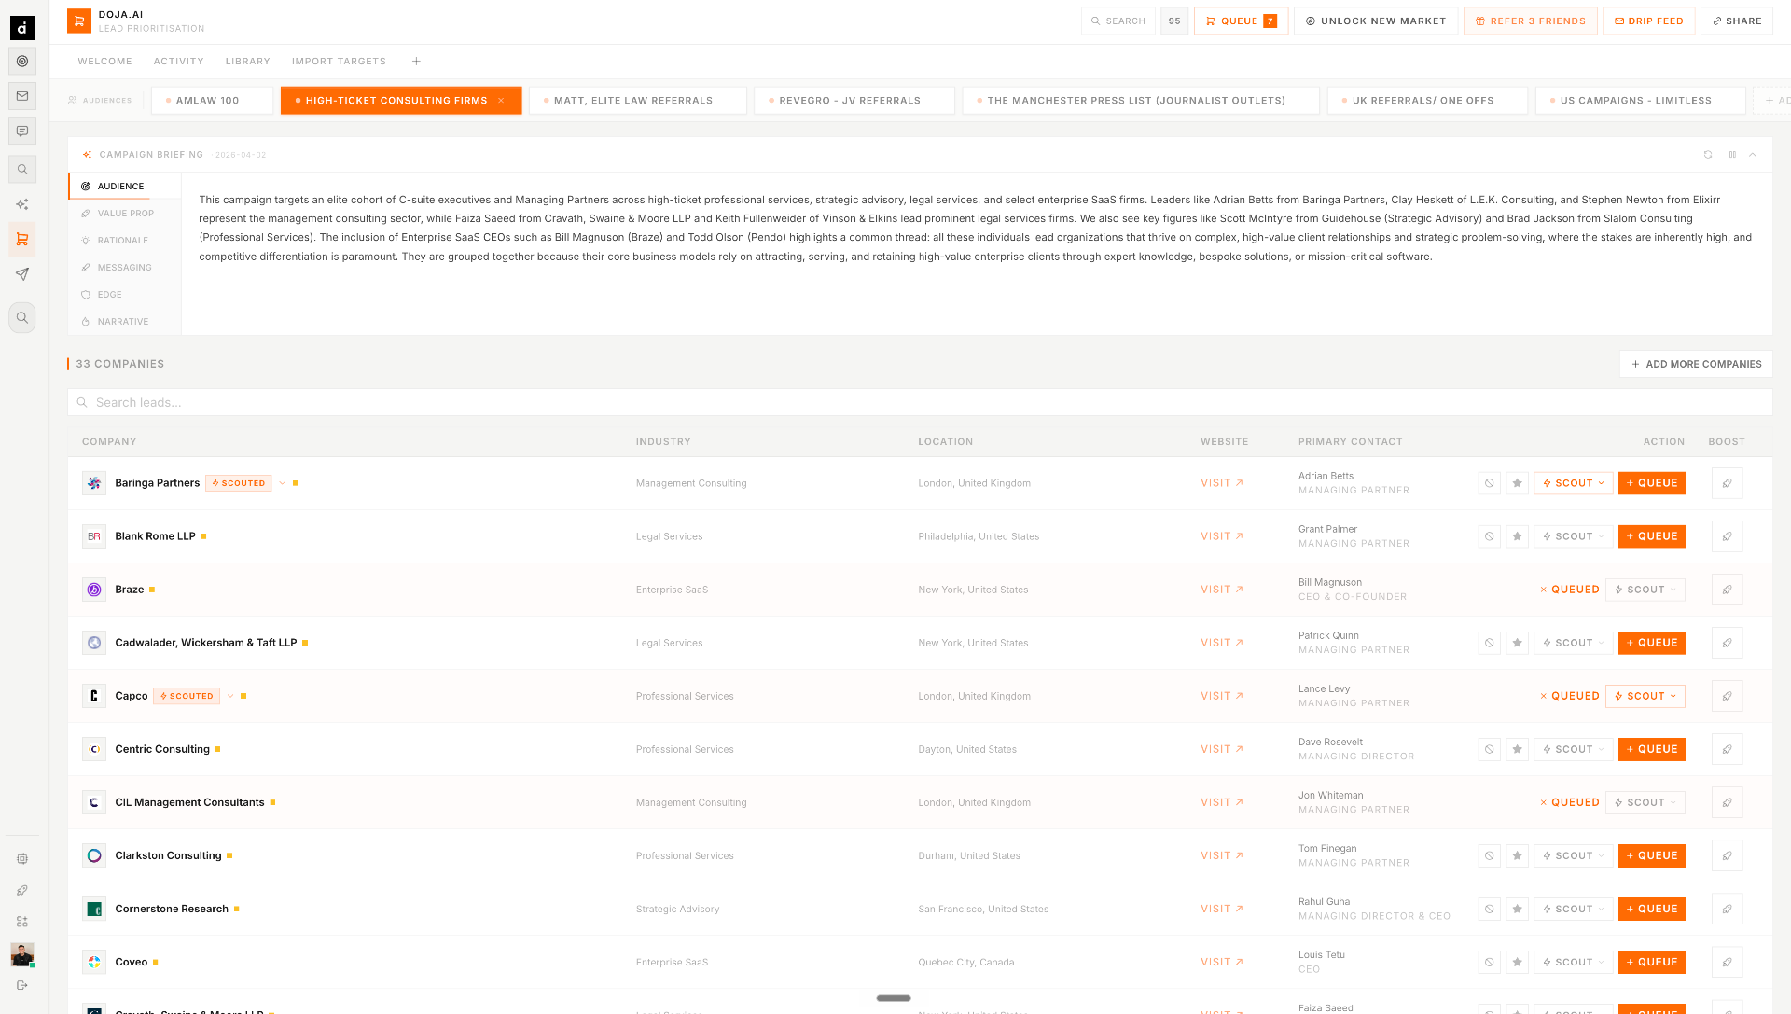Click the block icon for Cornerstone Research
The width and height of the screenshot is (1791, 1014).
1490,909
